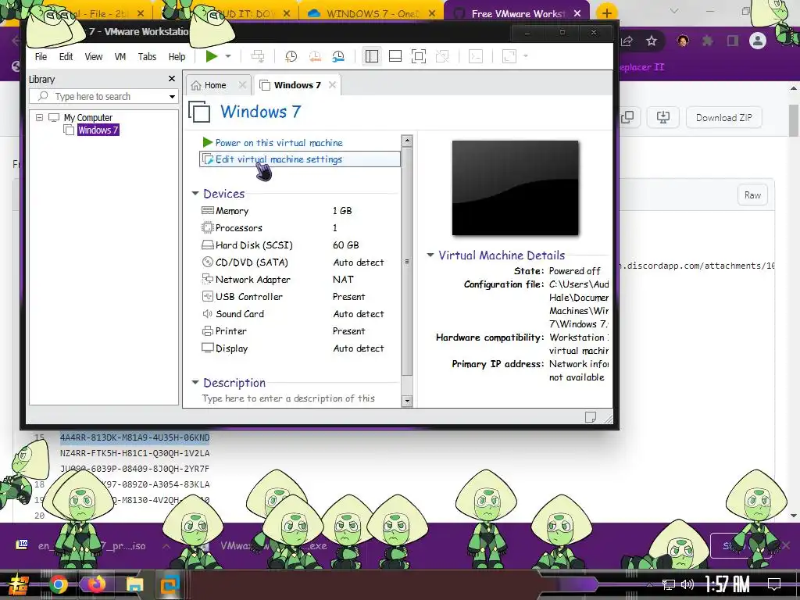
Task: Collapse the Description section
Action: (195, 382)
